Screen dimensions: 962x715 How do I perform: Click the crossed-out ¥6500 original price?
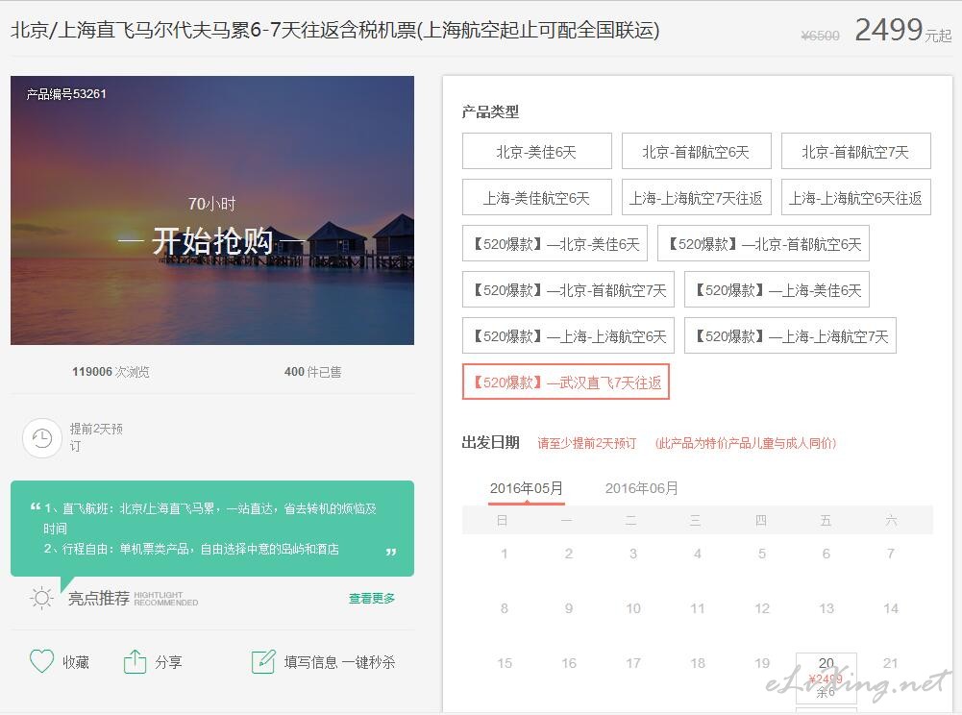(x=821, y=36)
